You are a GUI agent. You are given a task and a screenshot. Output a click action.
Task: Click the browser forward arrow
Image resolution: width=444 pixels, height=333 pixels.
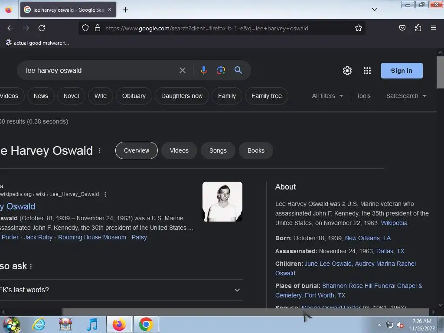(x=26, y=28)
